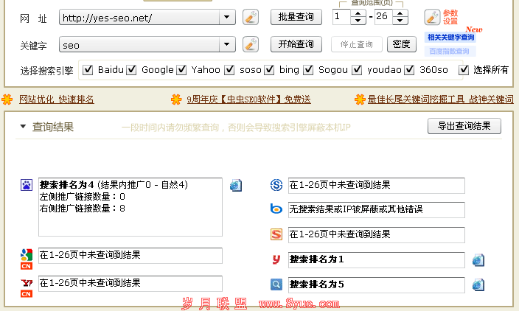
Task: Disable the bing checkbox
Action: click(269, 70)
